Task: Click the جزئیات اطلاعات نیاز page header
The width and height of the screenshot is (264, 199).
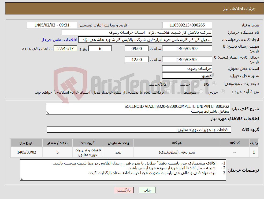Action: click(x=239, y=9)
